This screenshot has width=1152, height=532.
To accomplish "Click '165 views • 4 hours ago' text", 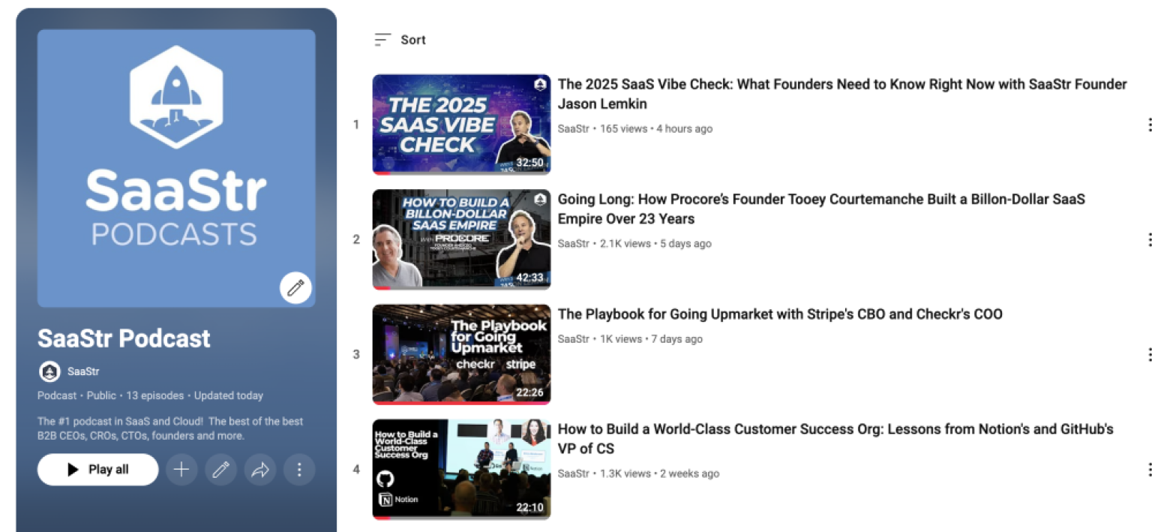I will coord(656,128).
